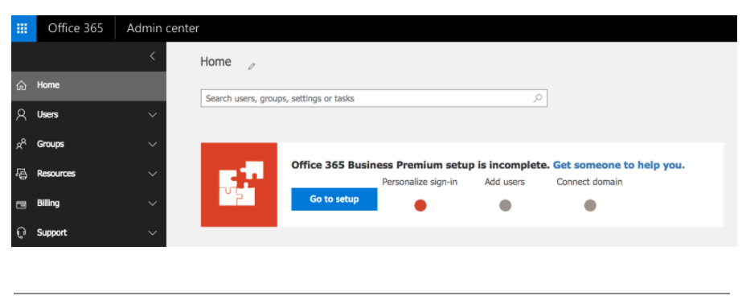
Task: Focus the search users, groups, settings field
Action: tap(374, 98)
